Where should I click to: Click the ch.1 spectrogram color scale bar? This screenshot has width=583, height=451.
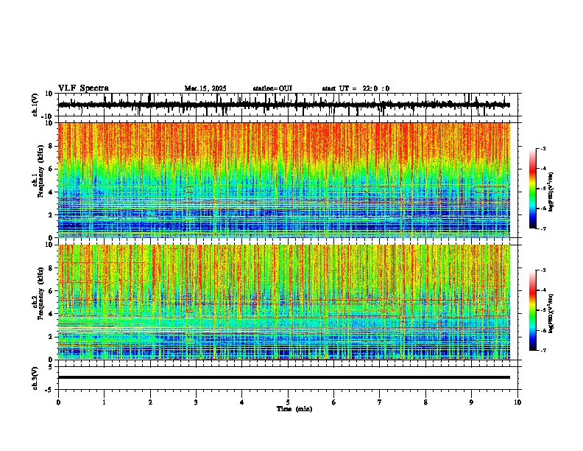(x=533, y=189)
